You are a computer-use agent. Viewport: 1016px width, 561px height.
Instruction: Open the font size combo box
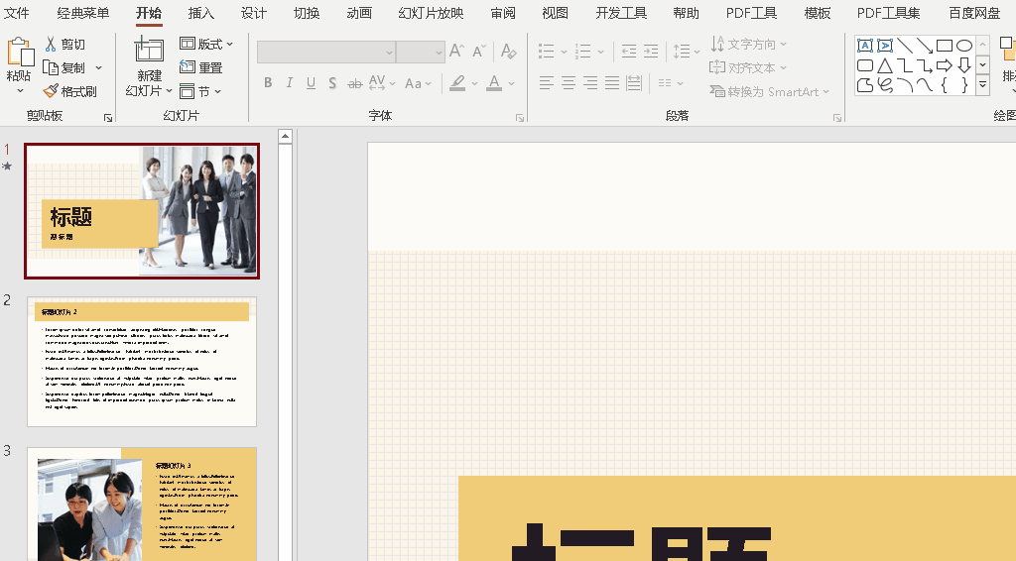click(x=421, y=52)
